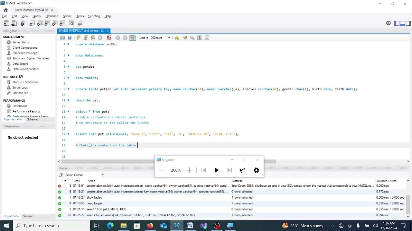The image size is (412, 231).
Task: Toggle the bottom output panel visibility
Action: click(x=403, y=23)
